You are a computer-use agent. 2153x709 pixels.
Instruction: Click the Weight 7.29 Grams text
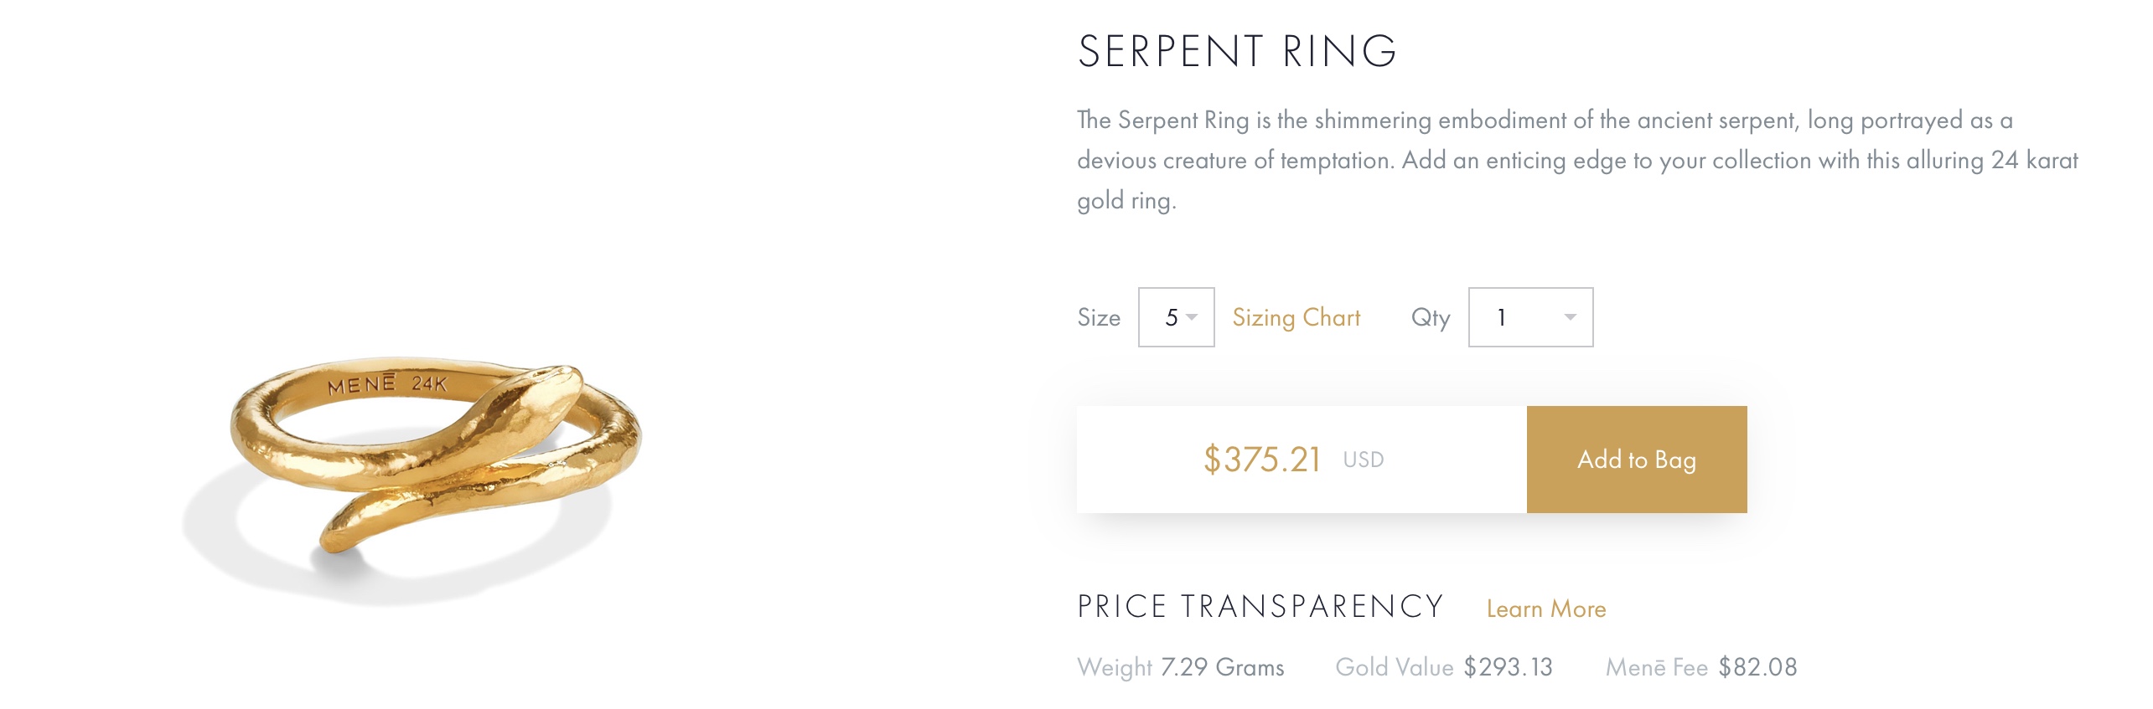1180,667
